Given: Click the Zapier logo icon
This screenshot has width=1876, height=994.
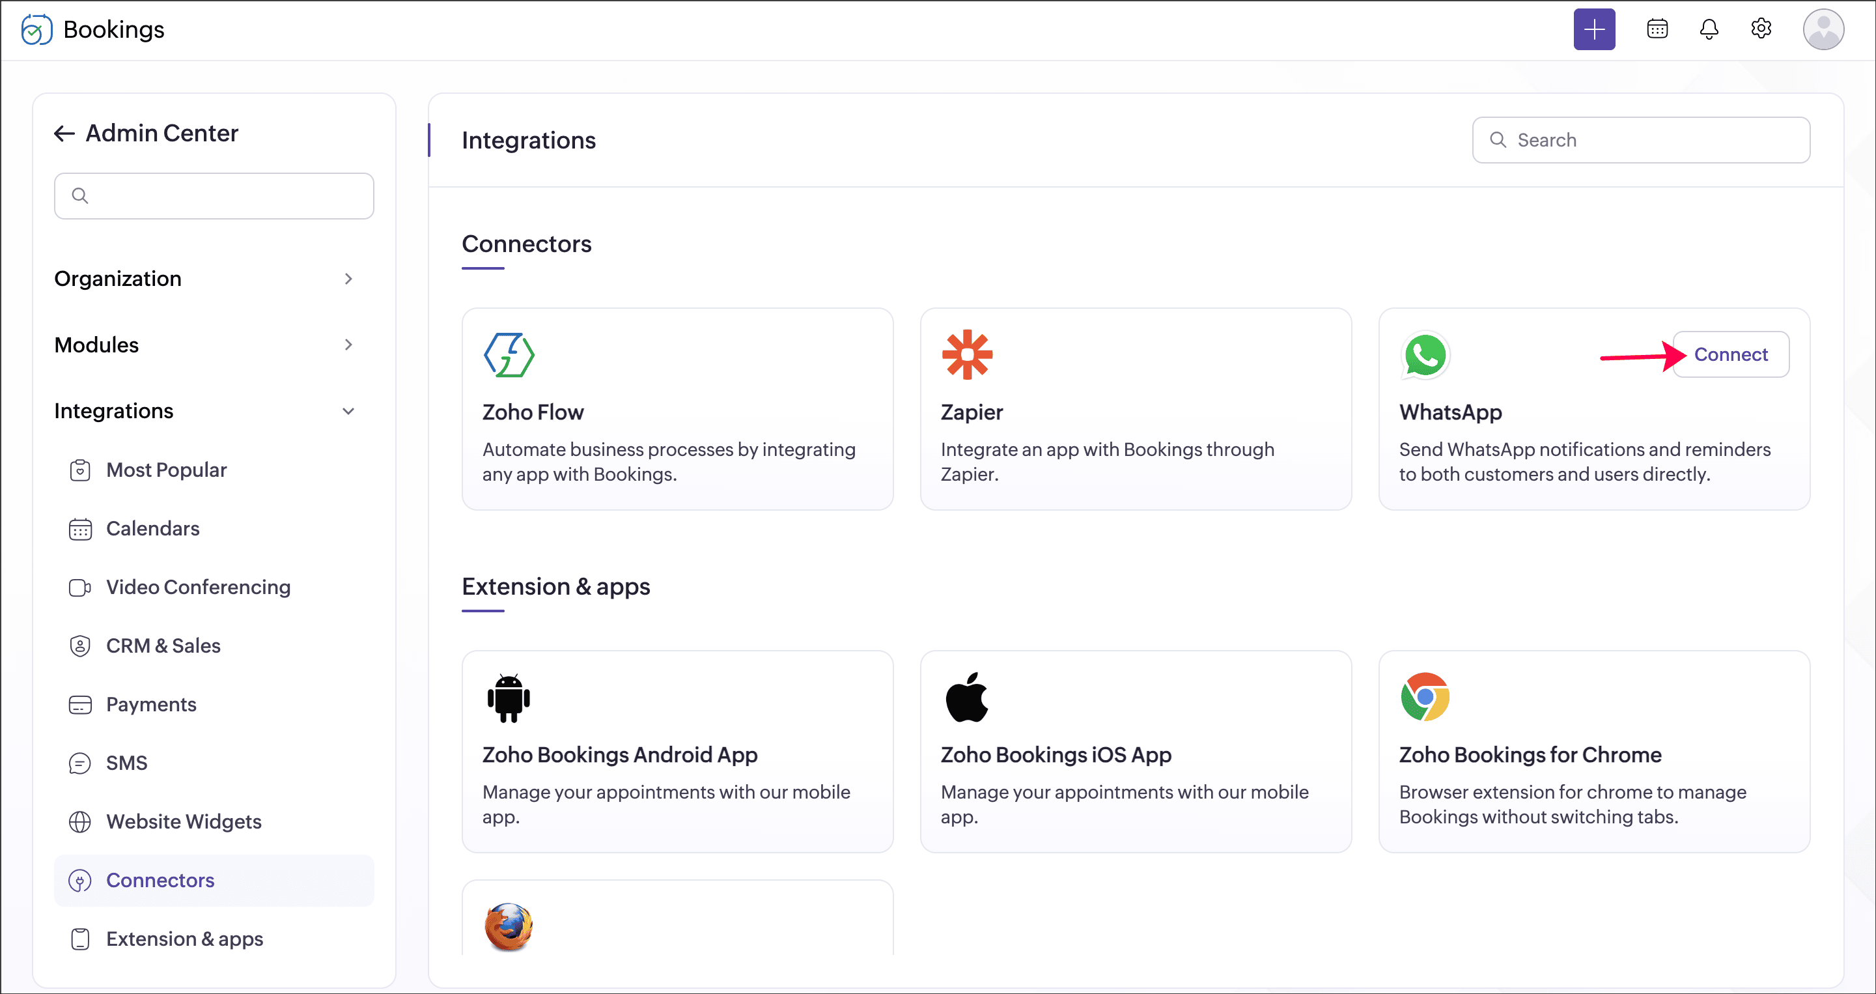Looking at the screenshot, I should (x=966, y=355).
